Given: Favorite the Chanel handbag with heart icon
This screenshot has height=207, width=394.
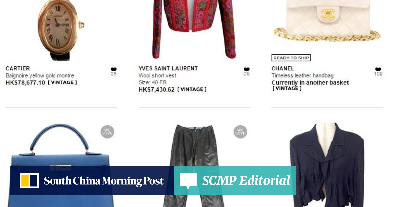Looking at the screenshot, I should 378,69.
